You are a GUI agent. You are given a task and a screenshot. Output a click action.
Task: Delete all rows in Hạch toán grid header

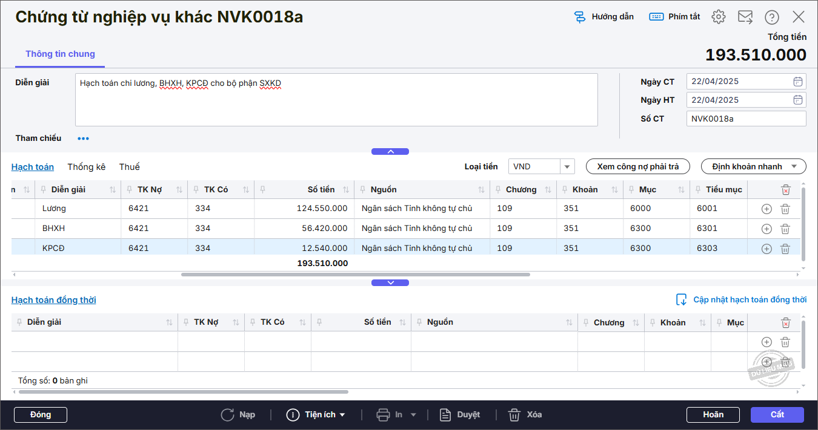point(786,190)
